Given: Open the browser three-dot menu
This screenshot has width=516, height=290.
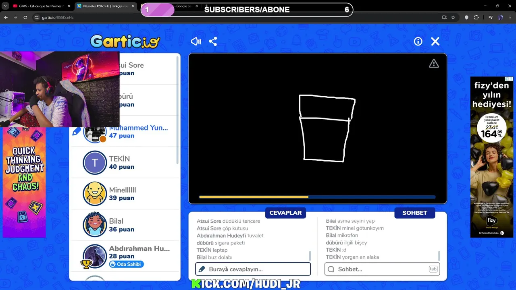Looking at the screenshot, I should pyautogui.click(x=510, y=17).
